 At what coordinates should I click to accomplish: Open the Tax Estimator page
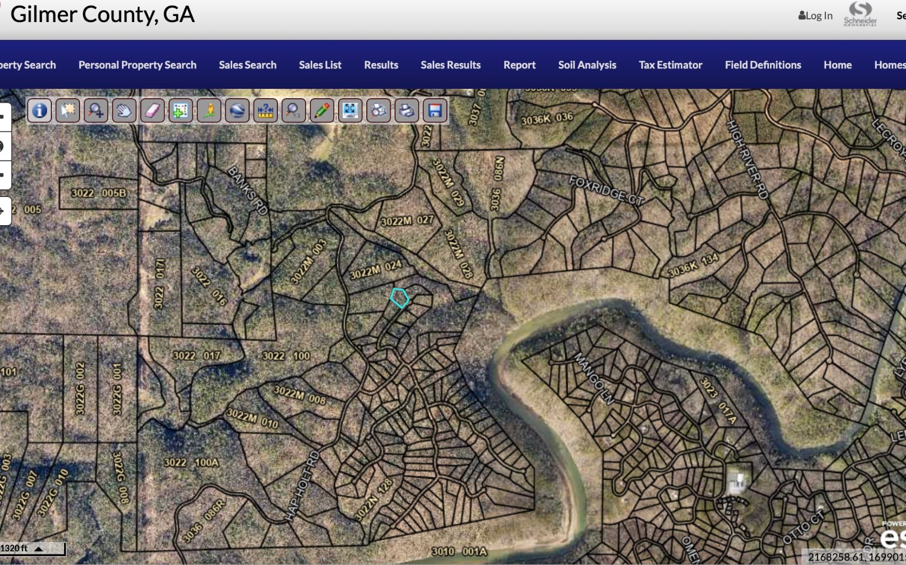point(670,65)
